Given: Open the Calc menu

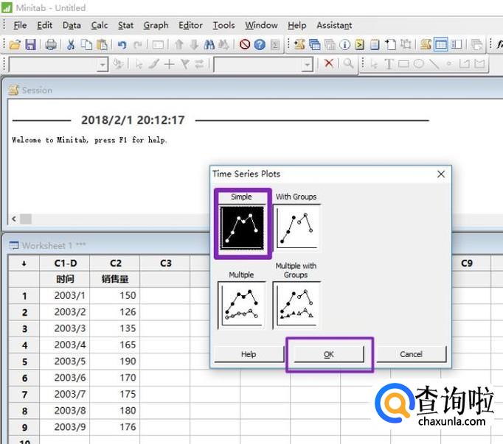Looking at the screenshot, I should (100, 25).
